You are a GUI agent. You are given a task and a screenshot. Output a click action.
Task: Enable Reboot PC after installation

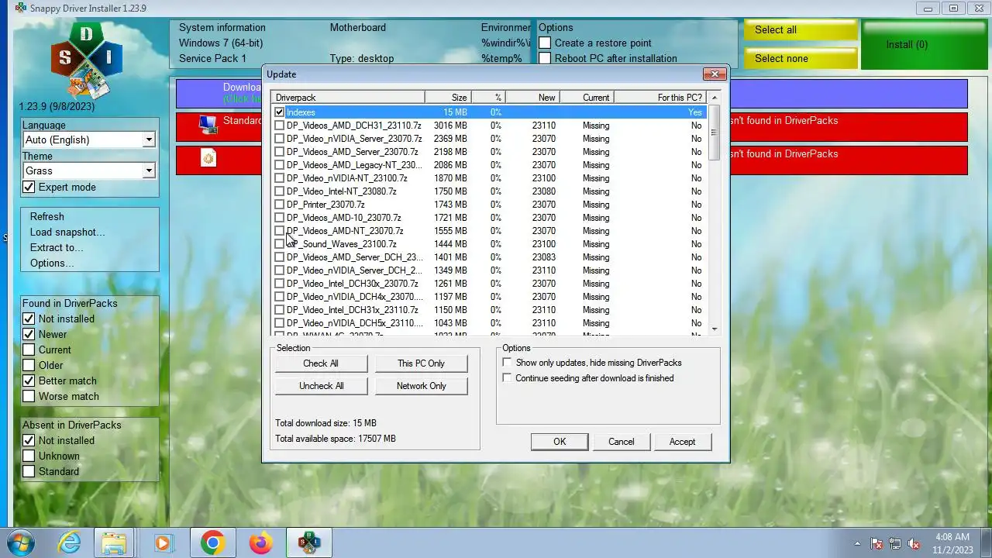(x=545, y=58)
